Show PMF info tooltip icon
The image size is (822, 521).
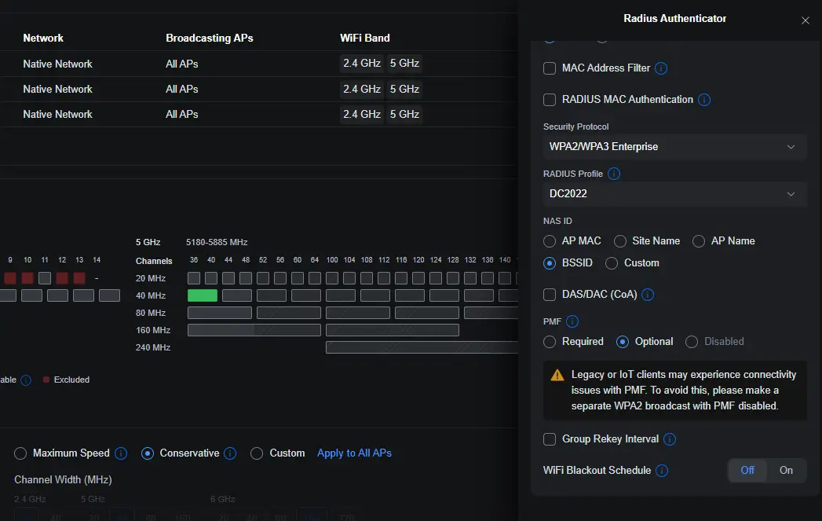(572, 321)
